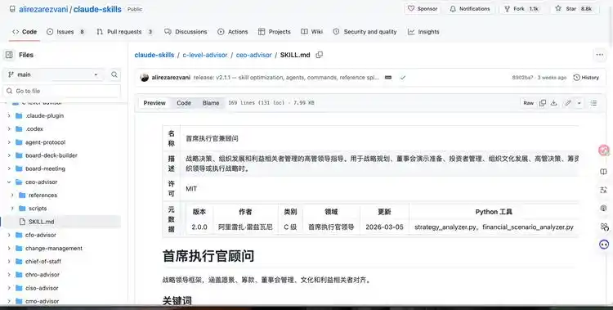This screenshot has height=310, width=613.
Task: Open the outline list icon
Action: click(x=594, y=103)
